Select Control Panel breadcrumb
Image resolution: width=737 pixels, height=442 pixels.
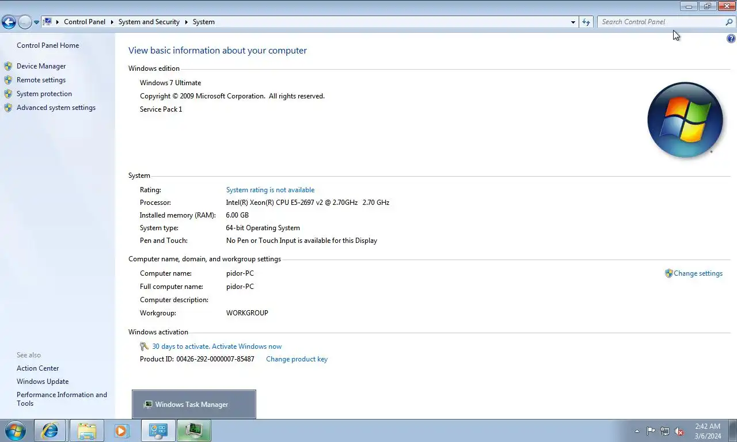pos(85,22)
